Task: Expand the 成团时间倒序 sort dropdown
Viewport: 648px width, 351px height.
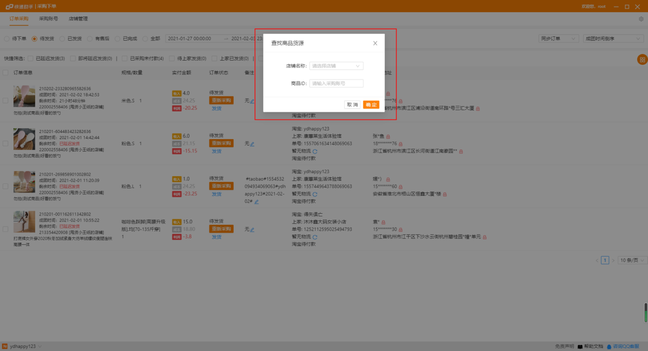Action: coord(612,38)
